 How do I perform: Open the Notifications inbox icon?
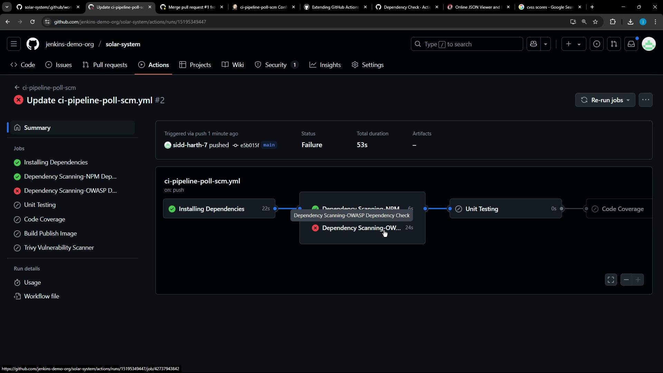click(x=631, y=44)
